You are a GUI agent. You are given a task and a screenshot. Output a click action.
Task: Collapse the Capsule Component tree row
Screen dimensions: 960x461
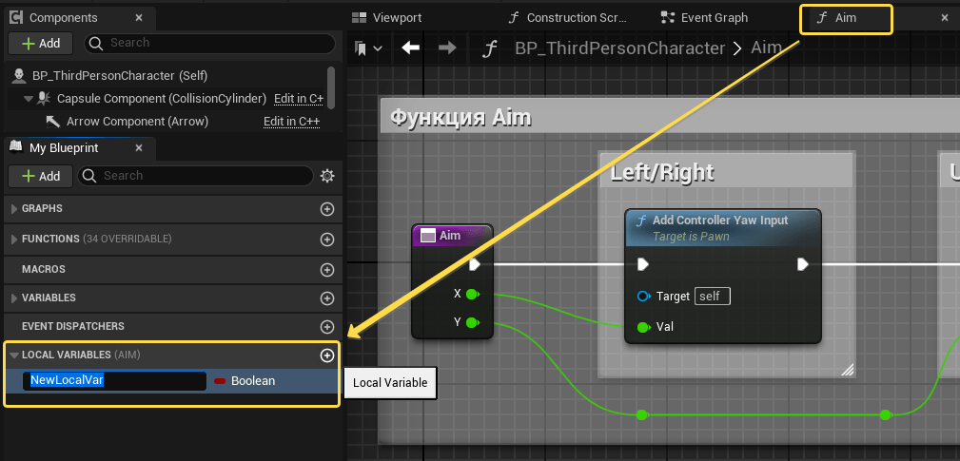pos(28,99)
